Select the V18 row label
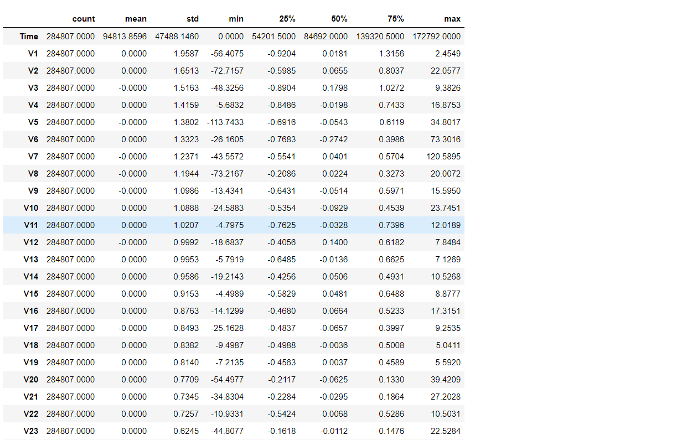The image size is (692, 440). 31,345
